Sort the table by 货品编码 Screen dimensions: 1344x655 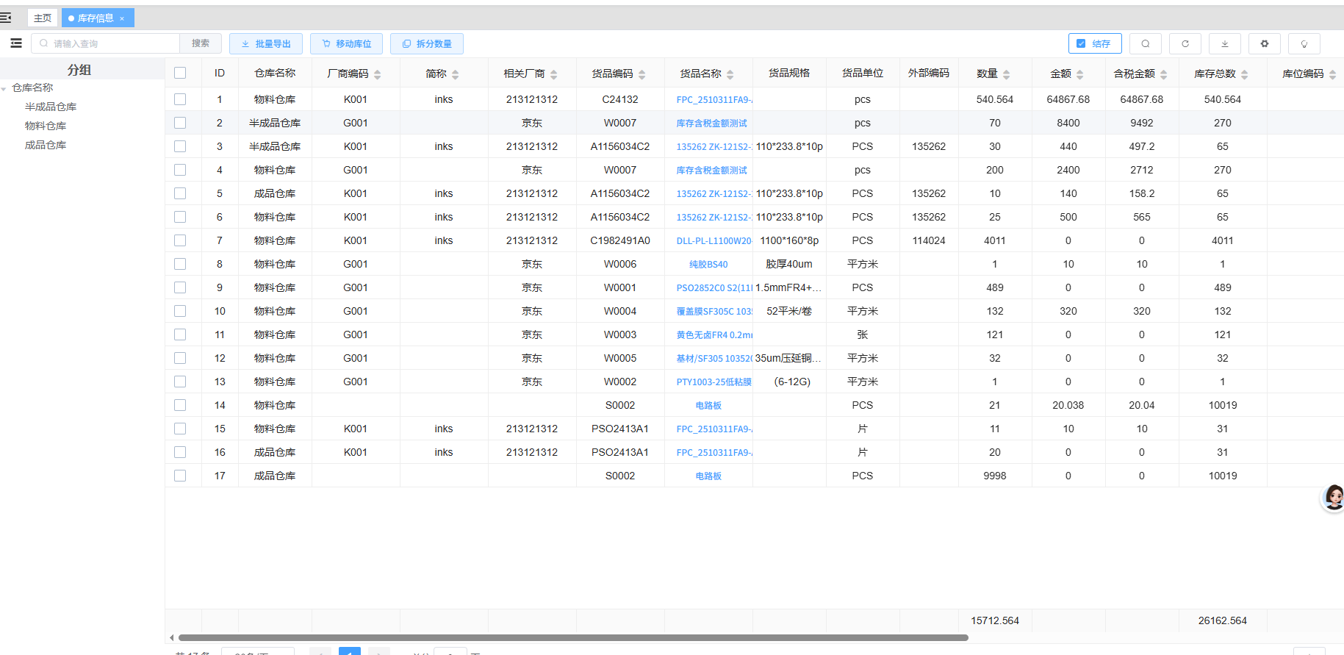pyautogui.click(x=642, y=74)
